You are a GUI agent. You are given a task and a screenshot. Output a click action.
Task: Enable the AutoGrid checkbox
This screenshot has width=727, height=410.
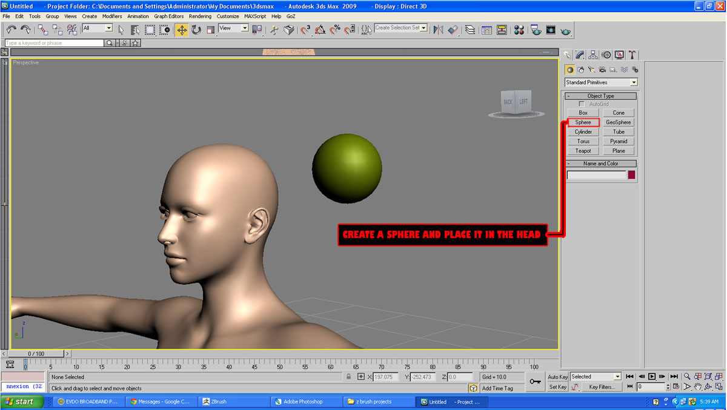click(x=583, y=104)
